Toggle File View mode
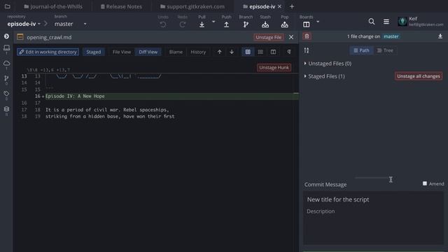The width and height of the screenshot is (448, 252). click(x=121, y=52)
